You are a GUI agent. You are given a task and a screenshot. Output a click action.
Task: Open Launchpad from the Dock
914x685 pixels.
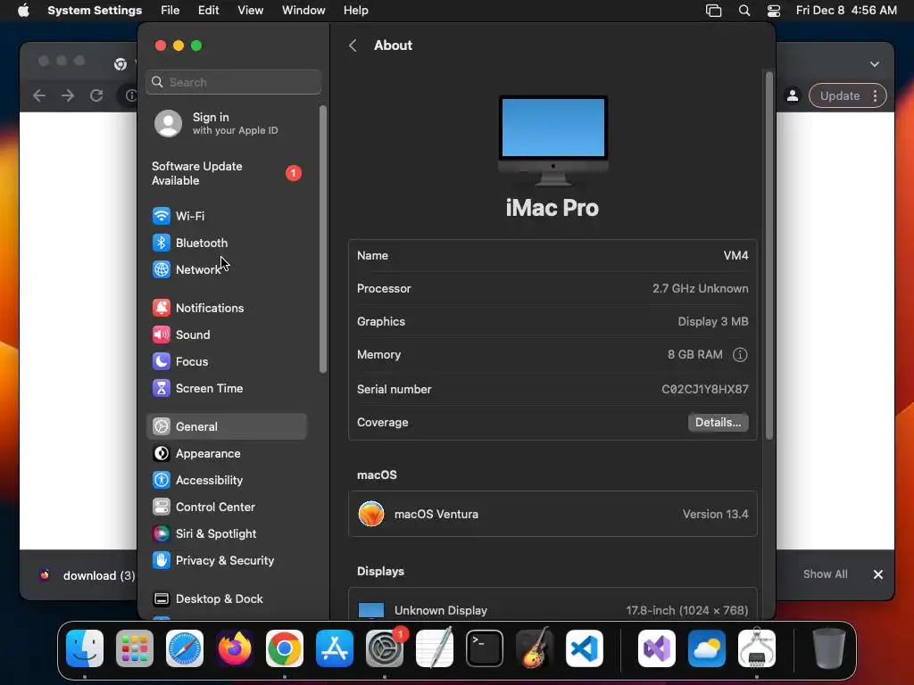click(135, 649)
